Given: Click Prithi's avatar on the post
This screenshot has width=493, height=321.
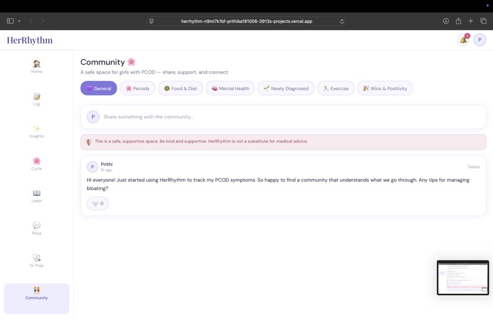Looking at the screenshot, I should [92, 167].
